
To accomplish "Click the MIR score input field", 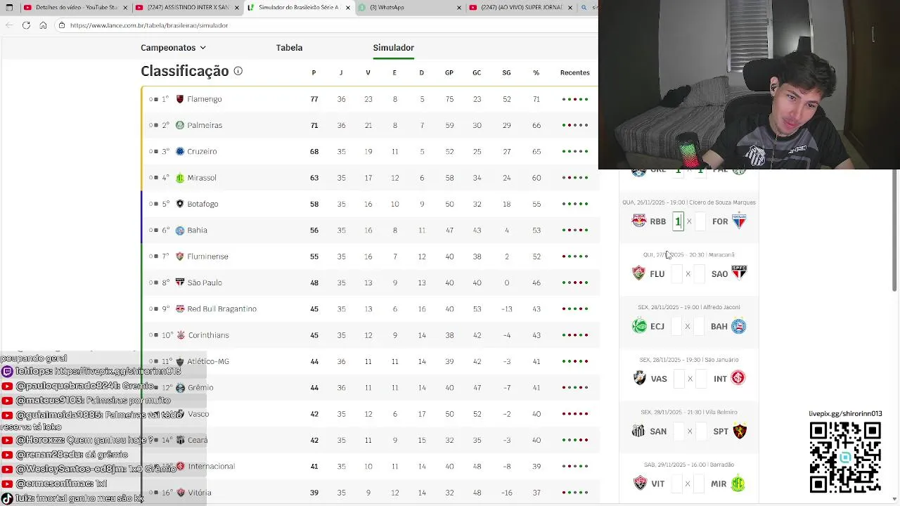I will point(699,484).
